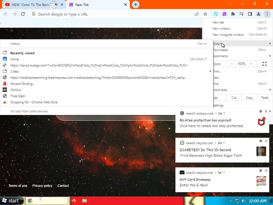Reopen Shopping Pal - Chrome Web Store entry
Image resolution: width=273 pixels, height=205 pixels.
[x=107, y=102]
